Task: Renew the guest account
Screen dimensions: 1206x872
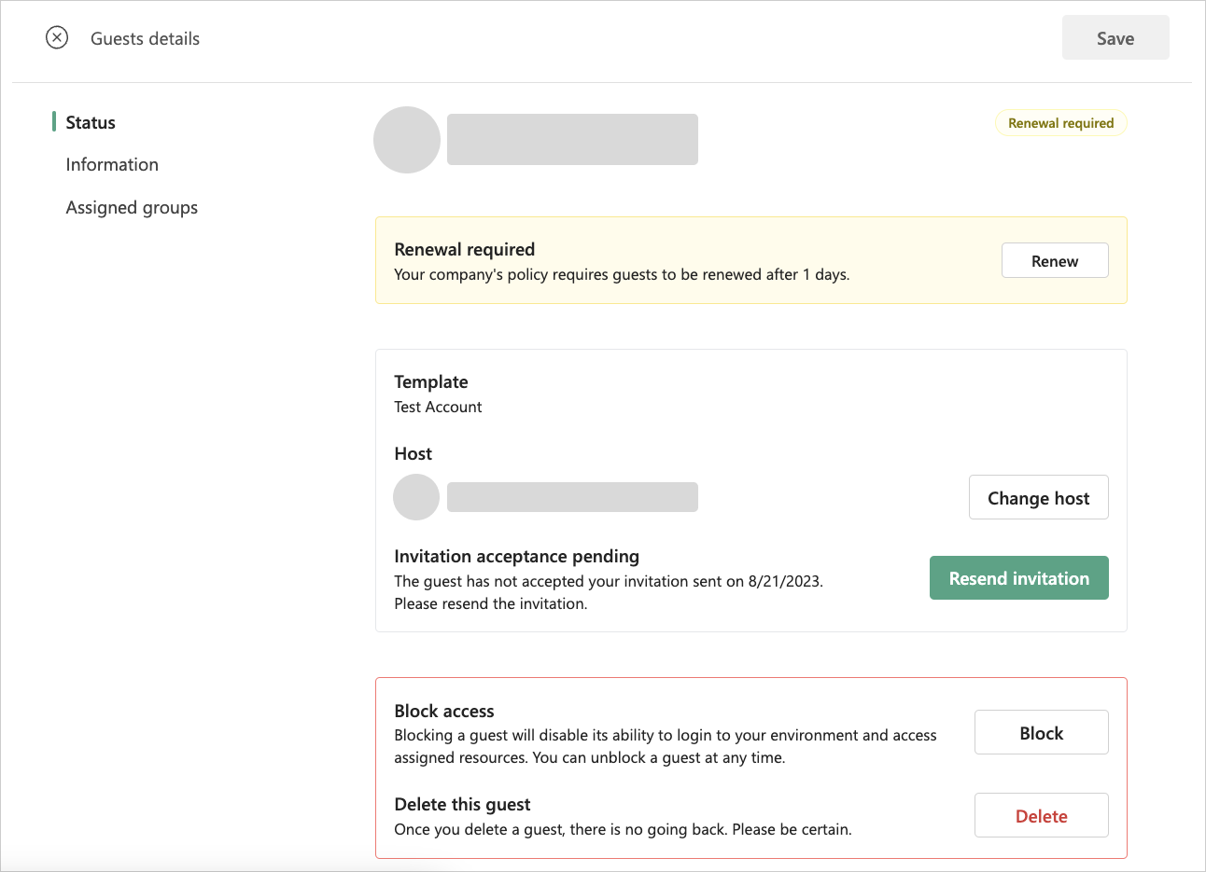Action: [1054, 261]
